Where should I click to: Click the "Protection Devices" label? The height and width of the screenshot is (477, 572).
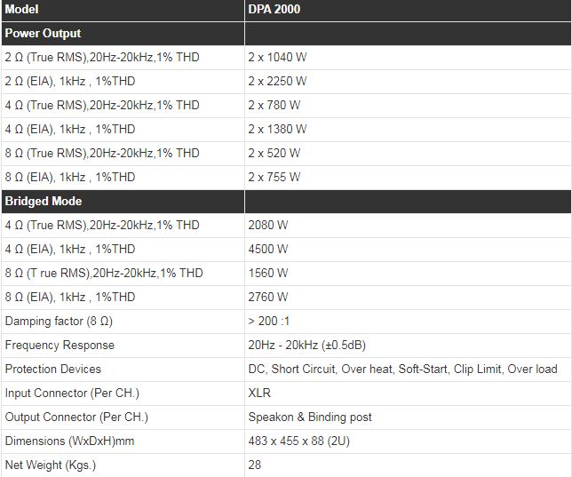coord(53,369)
